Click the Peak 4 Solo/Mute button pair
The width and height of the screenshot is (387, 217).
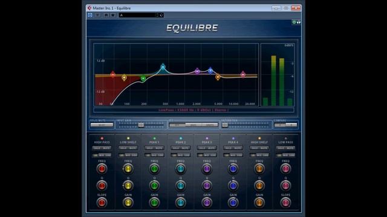(x=233, y=148)
